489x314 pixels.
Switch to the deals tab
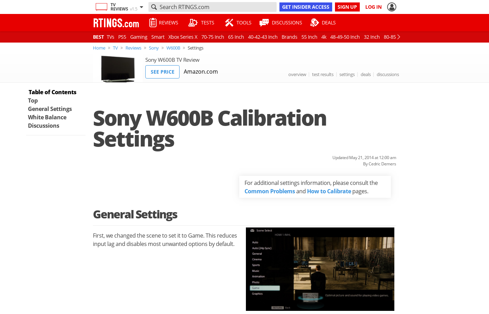(366, 74)
